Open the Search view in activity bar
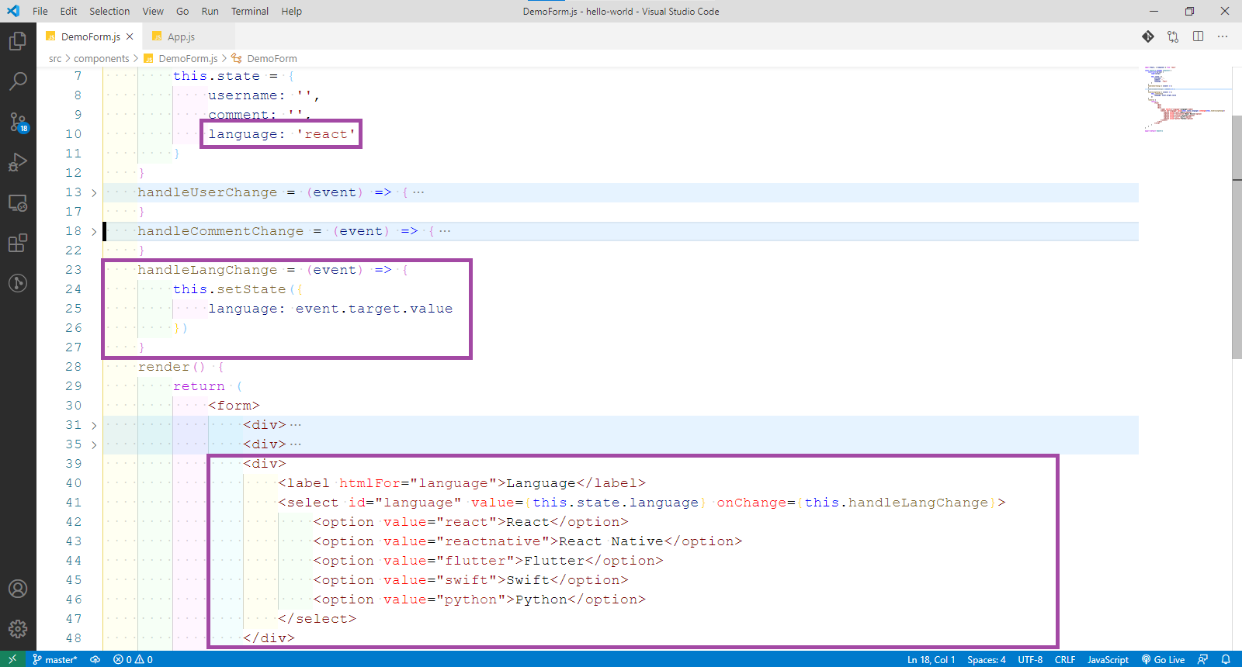Viewport: 1242px width, 667px height. (x=18, y=81)
